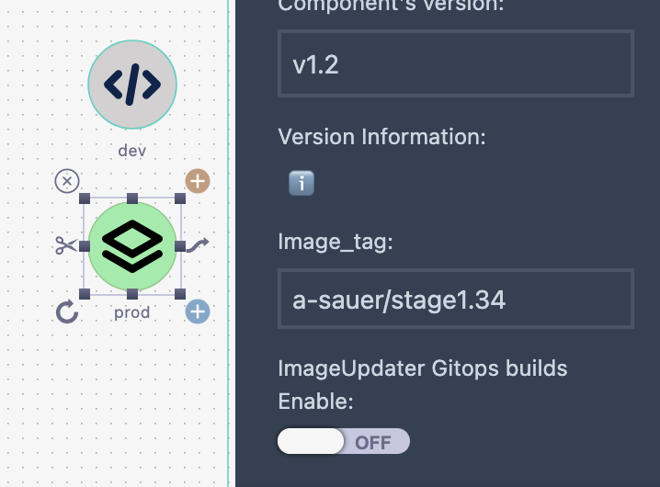This screenshot has height=487, width=660.
Task: Enable the ImageUpdater Gitops builds toggle
Action: 343,442
